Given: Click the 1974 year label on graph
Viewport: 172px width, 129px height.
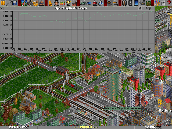Looking at the screenshot, I should [x=132, y=52].
